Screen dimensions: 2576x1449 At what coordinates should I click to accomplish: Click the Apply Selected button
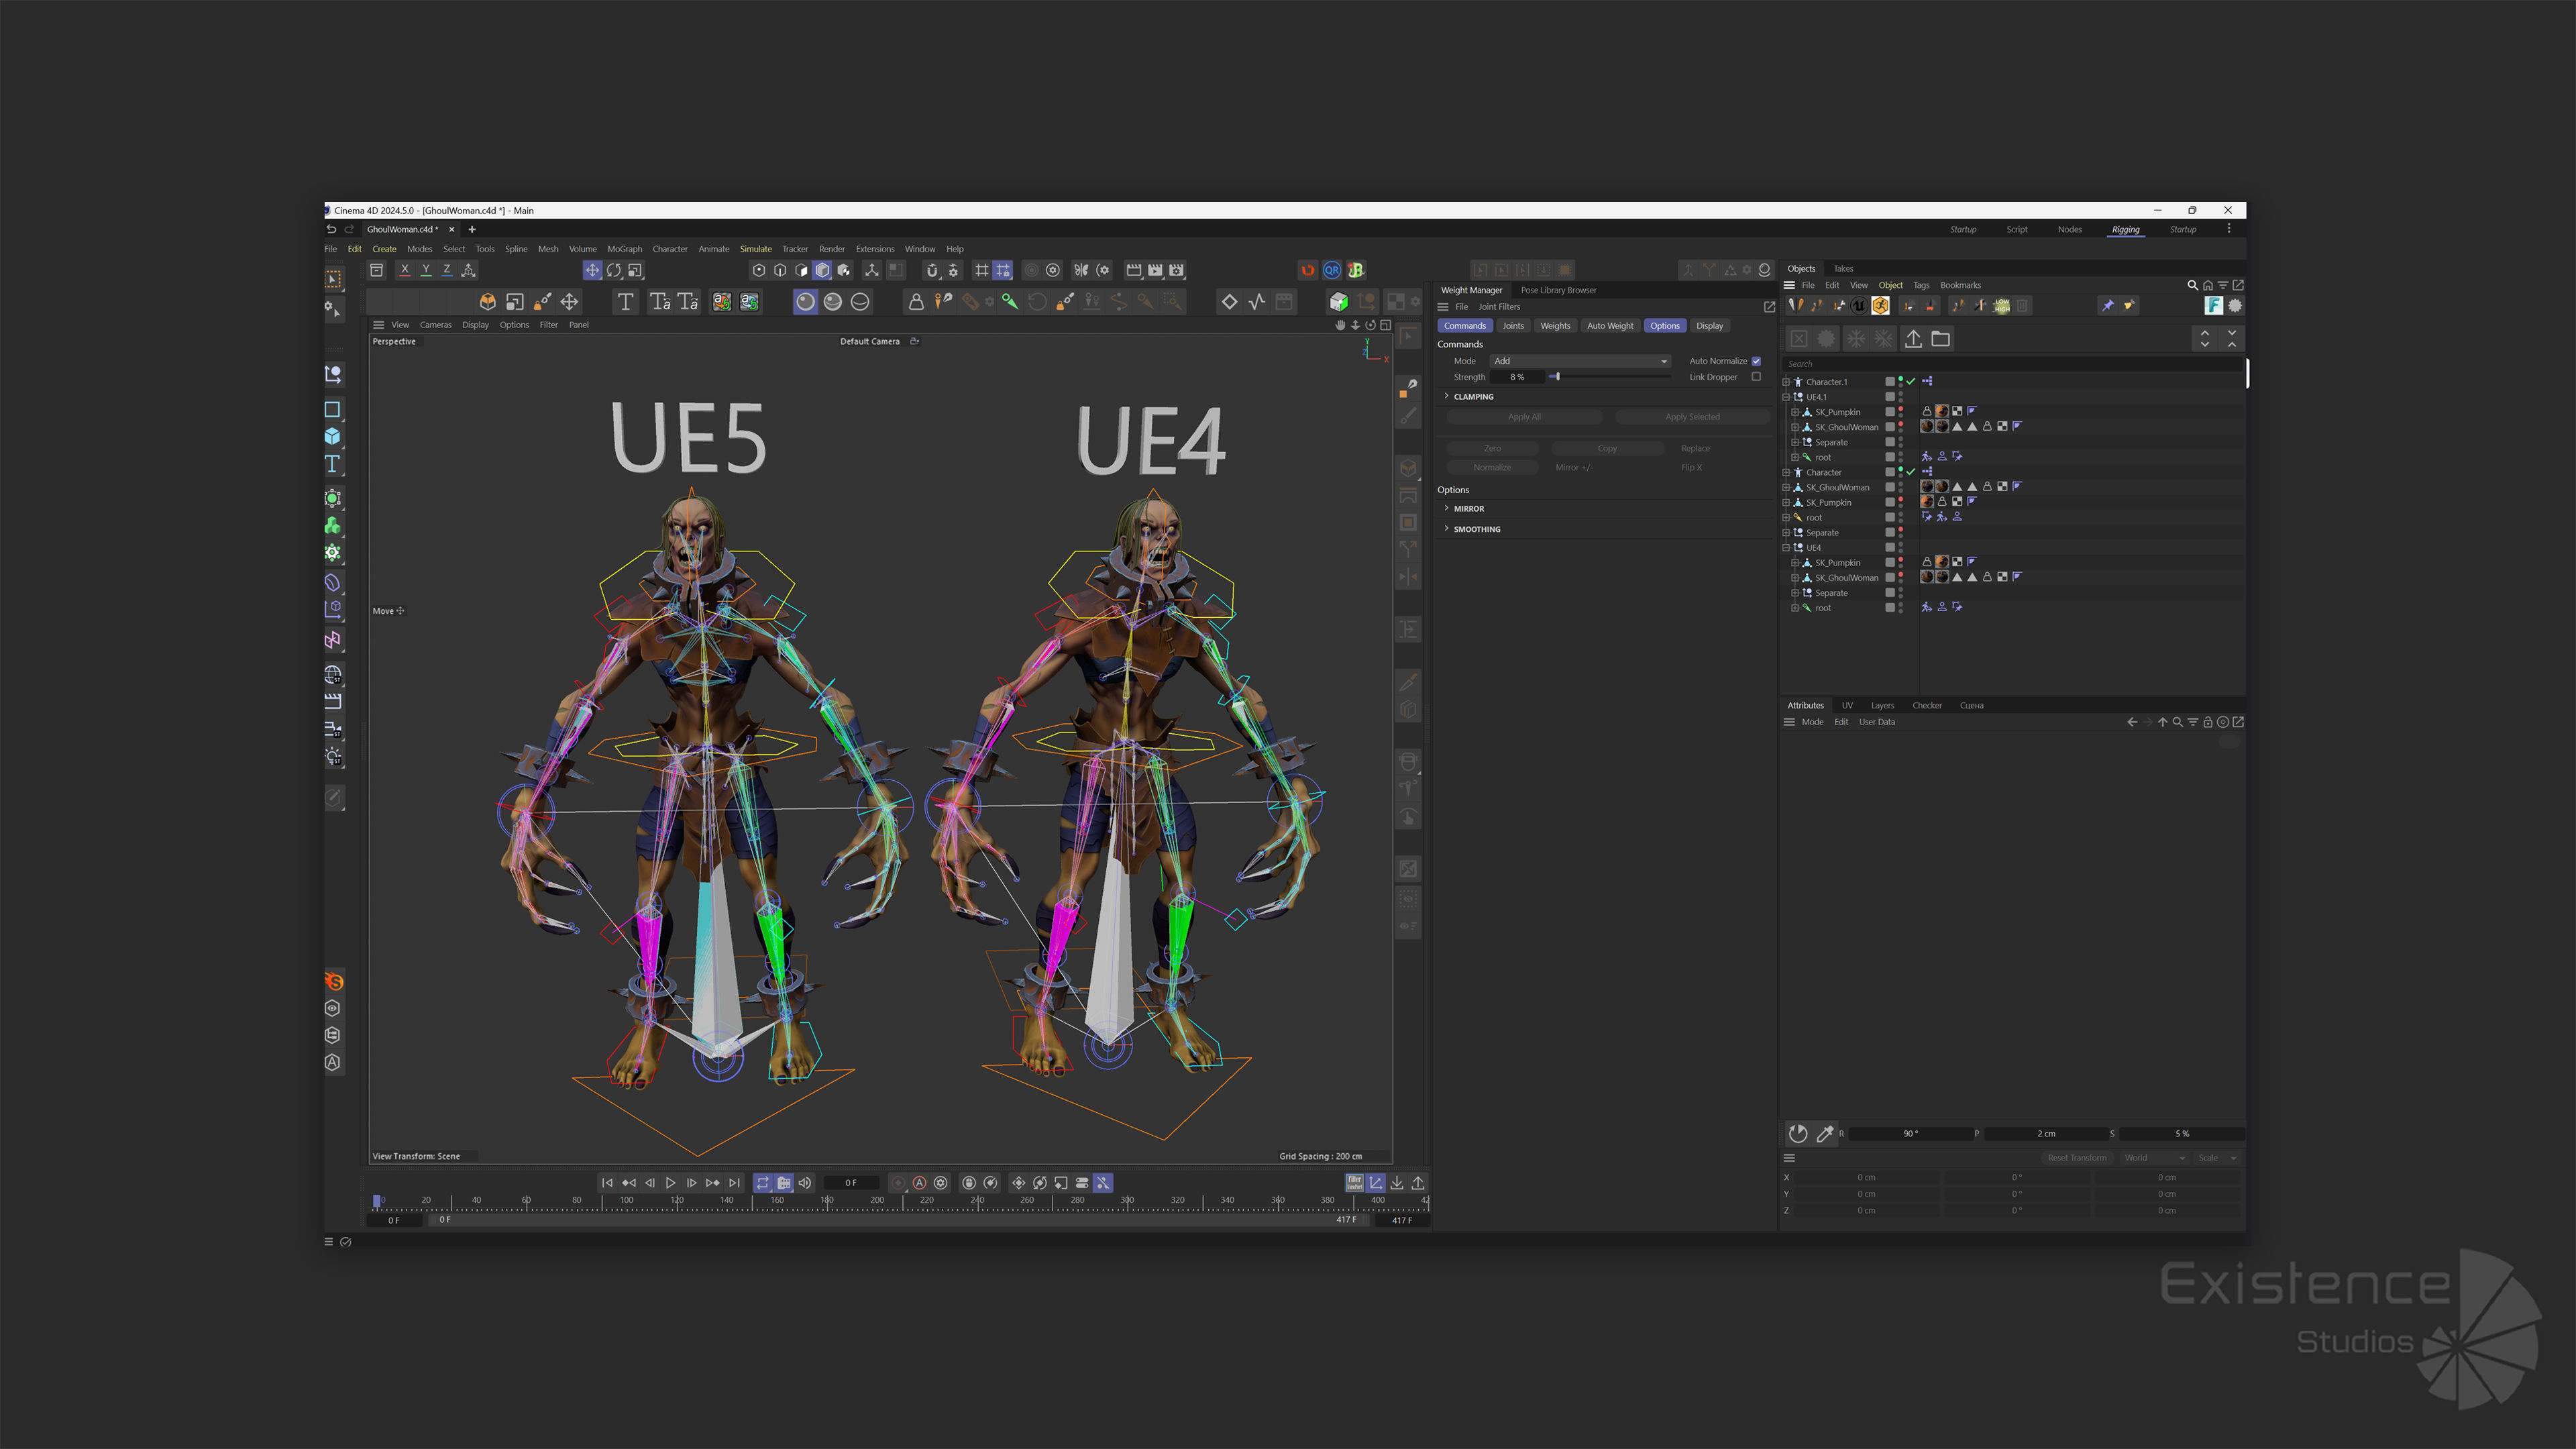[1692, 417]
